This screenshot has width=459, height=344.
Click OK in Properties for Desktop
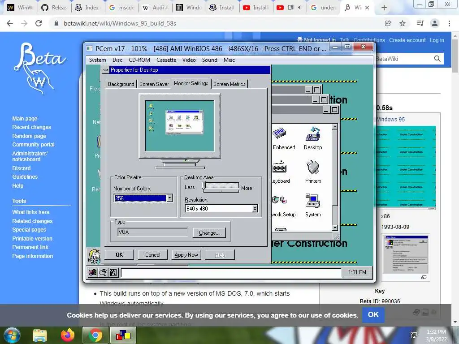pos(119,255)
